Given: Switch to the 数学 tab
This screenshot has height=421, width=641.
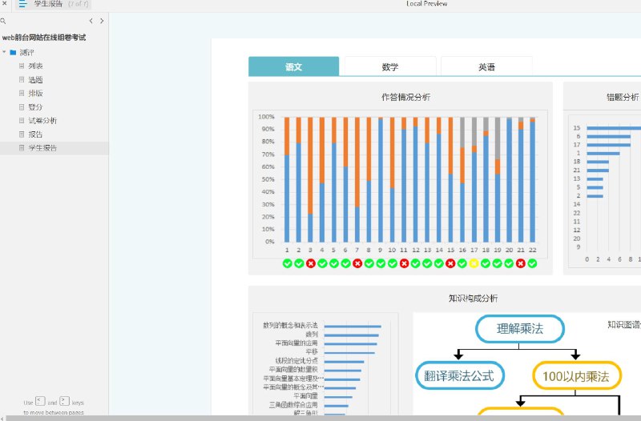Looking at the screenshot, I should 390,66.
